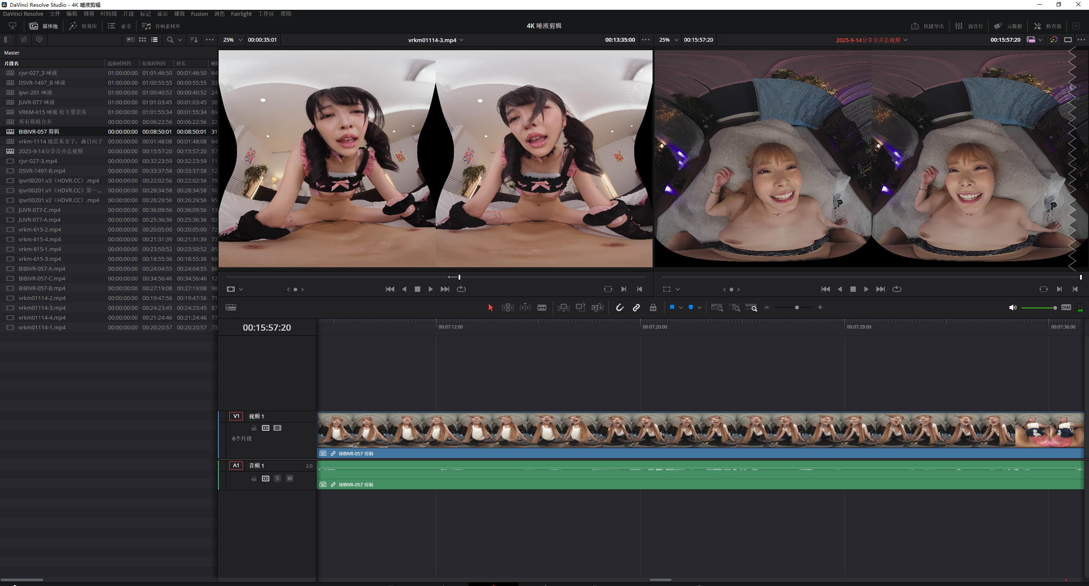Toggle the 媒体池 panel button
The image size is (1089, 586).
click(x=43, y=26)
